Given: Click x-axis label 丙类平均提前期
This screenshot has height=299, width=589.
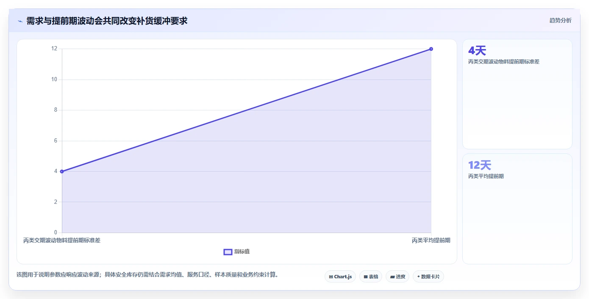Looking at the screenshot, I should coord(431,240).
